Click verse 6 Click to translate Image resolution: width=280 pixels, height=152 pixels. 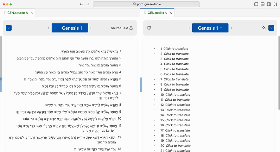pos(176,74)
